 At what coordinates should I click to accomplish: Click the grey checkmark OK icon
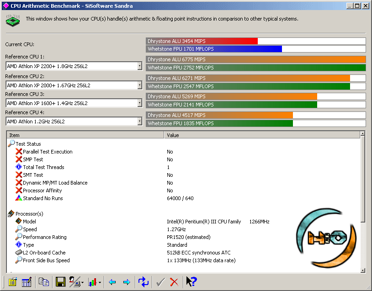pos(160,282)
